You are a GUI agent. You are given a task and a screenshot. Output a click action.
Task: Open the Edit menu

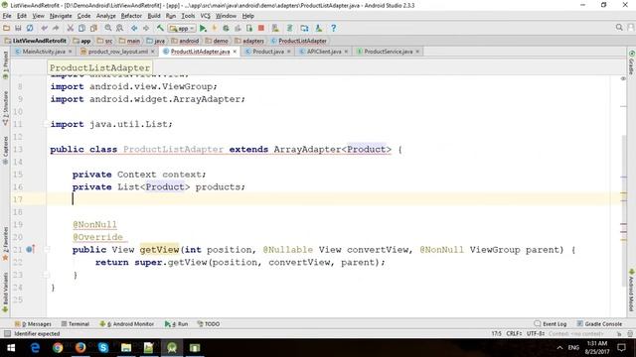pyautogui.click(x=22, y=16)
